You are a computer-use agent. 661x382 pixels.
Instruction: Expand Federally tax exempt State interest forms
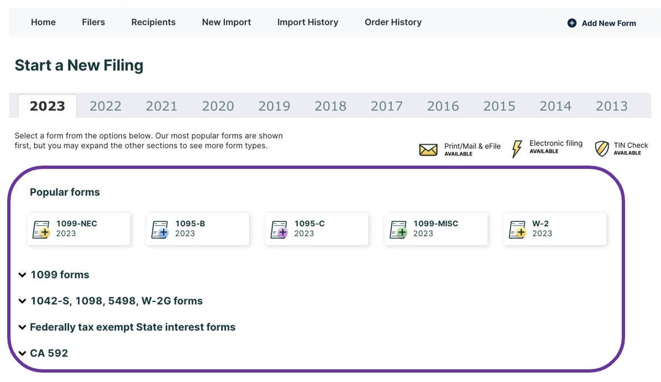[132, 327]
